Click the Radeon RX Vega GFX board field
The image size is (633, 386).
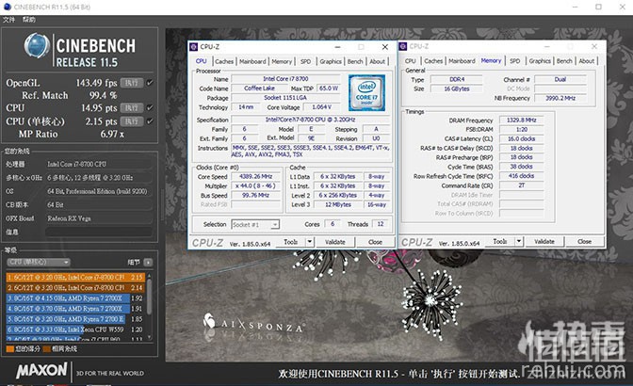coord(99,218)
